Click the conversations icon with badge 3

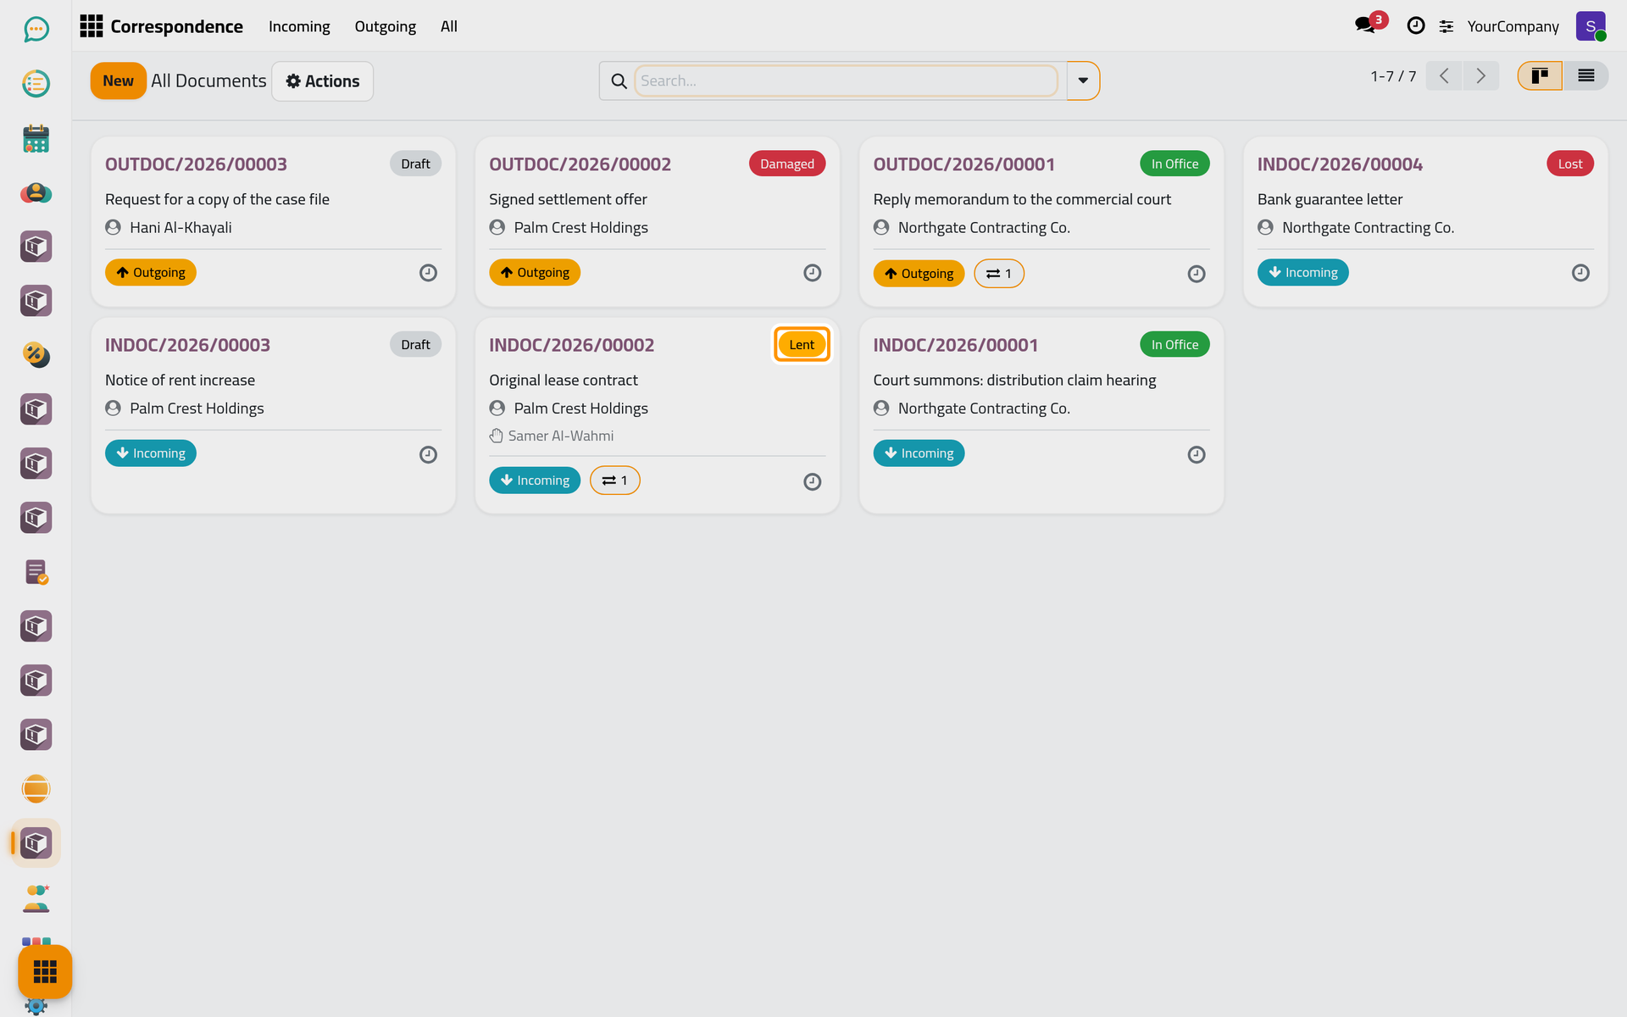(x=1365, y=25)
